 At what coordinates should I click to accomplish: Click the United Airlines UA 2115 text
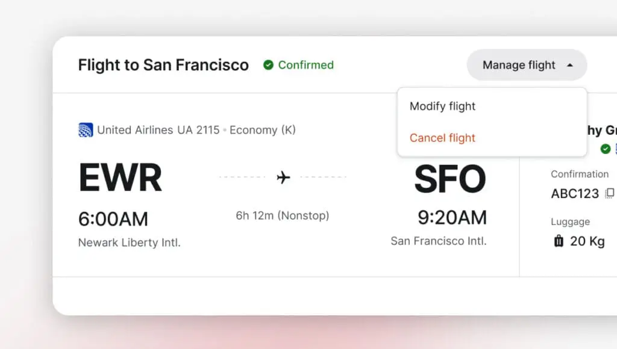[158, 130]
